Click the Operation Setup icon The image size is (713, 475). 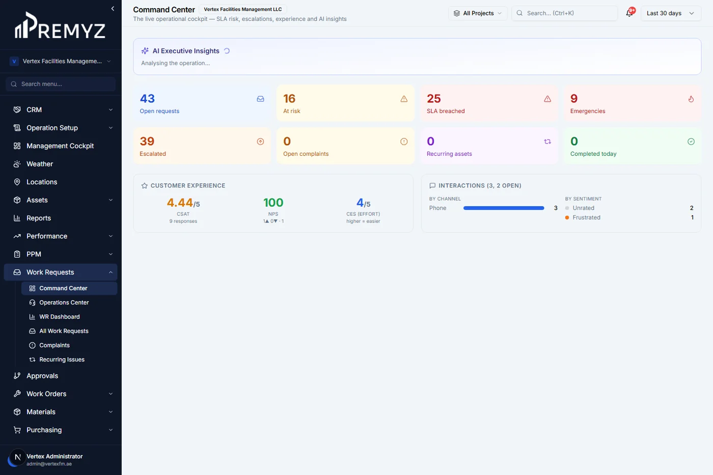17,128
